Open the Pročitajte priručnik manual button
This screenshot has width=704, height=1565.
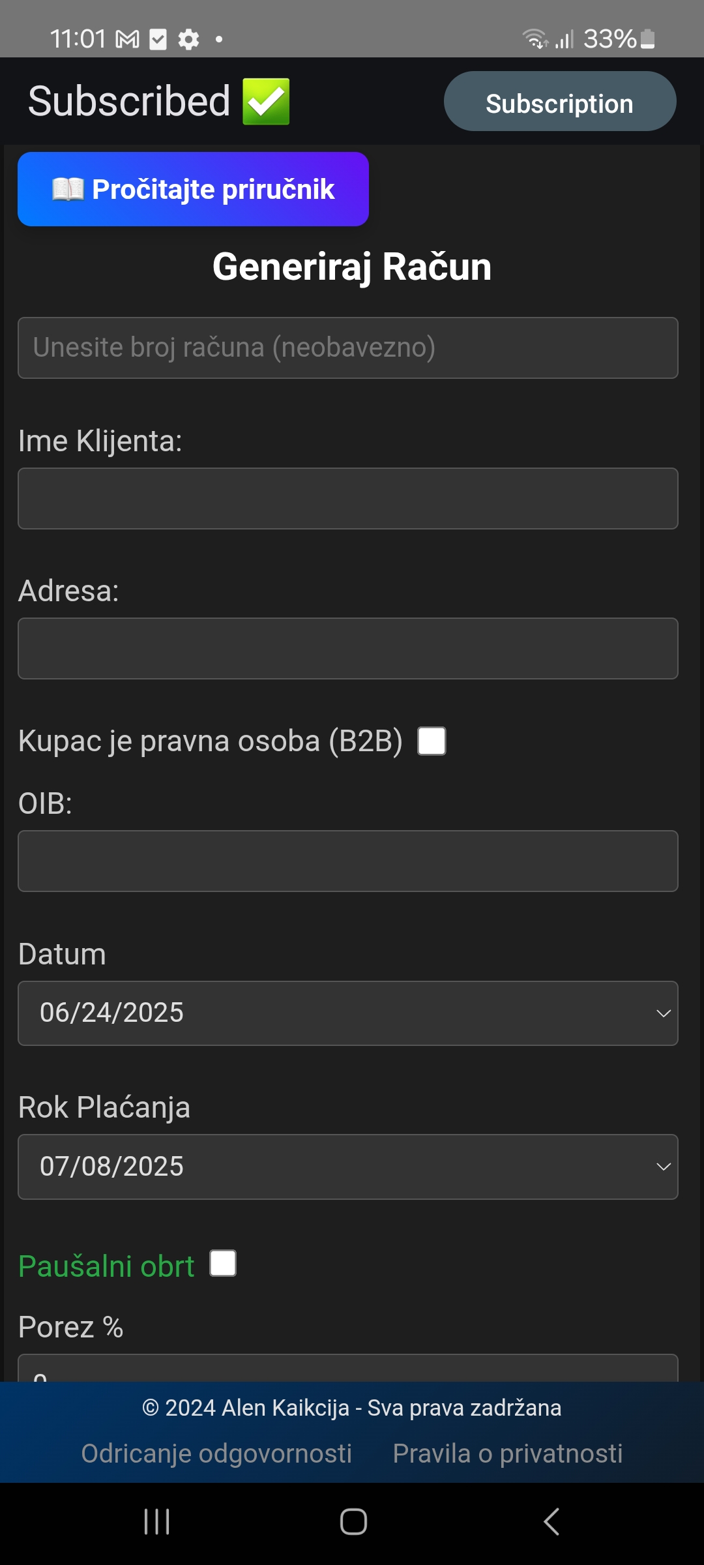click(x=193, y=189)
